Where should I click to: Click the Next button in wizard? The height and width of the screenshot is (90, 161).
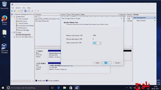click(x=107, y=63)
